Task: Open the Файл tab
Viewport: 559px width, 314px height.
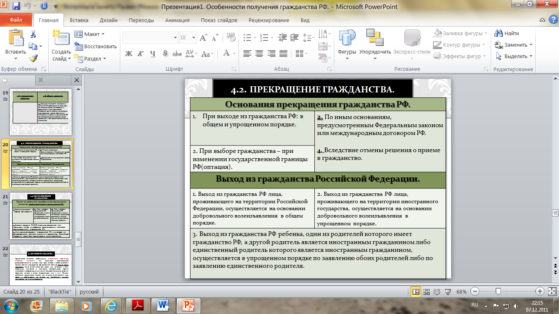Action: (16, 20)
